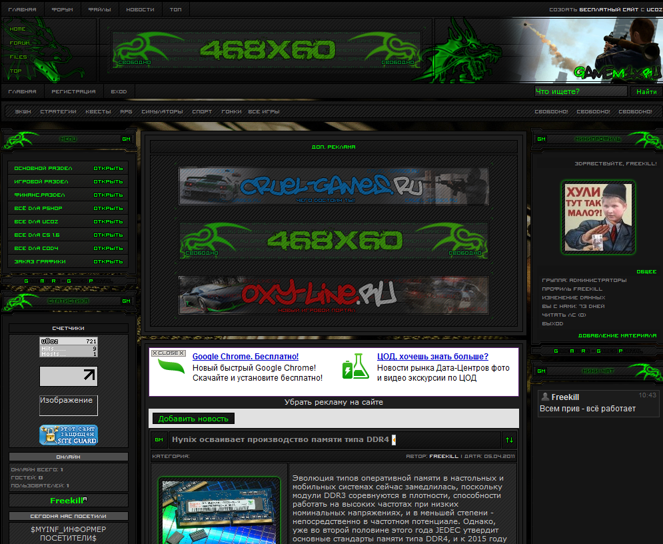Open 'Изменение данных' profile link
The image size is (663, 544).
tap(573, 298)
